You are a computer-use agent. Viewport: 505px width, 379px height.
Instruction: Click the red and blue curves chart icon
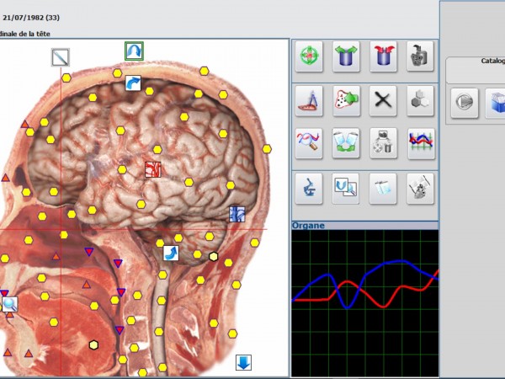419,144
